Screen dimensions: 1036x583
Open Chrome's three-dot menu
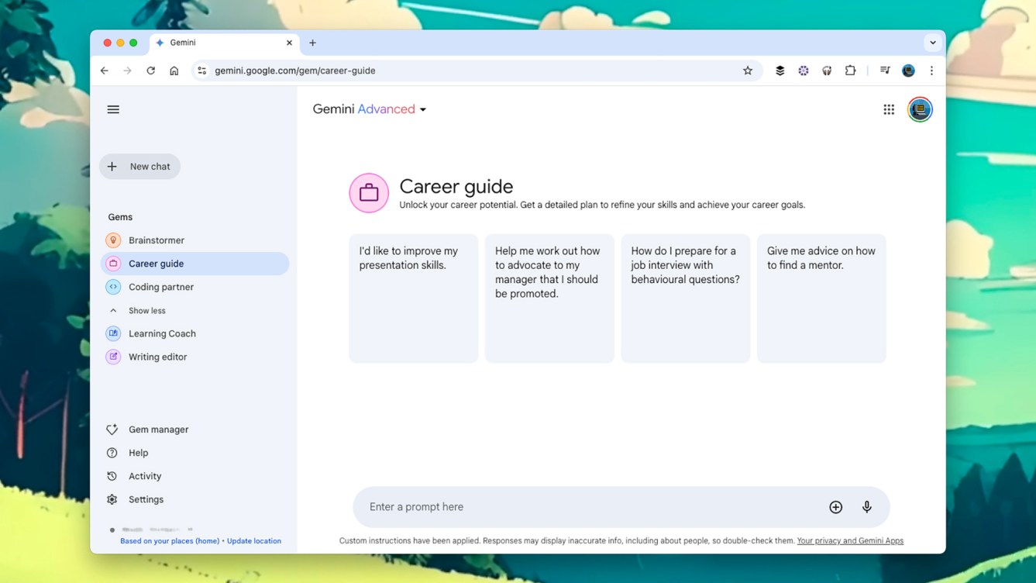coord(931,71)
